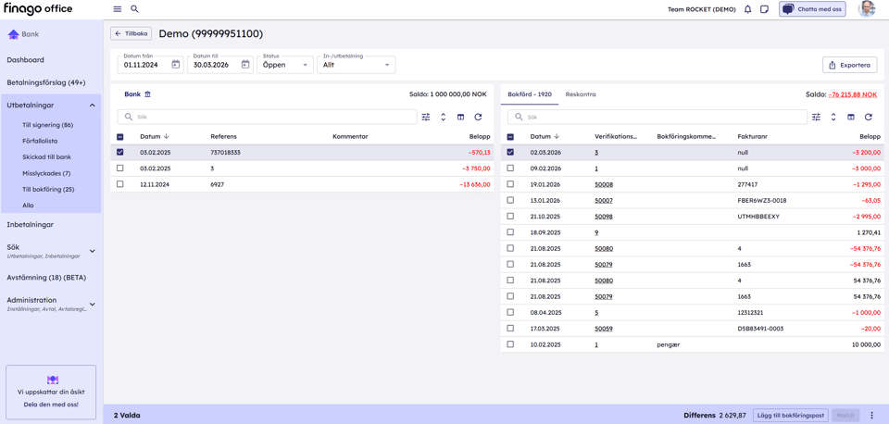889x424 pixels.
Task: Click the search magnifier in top bar
Action: tap(134, 9)
